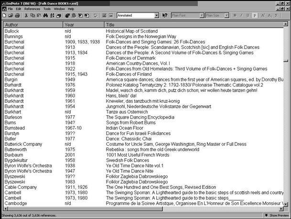291x219 pixels.
Task: Click the Find binoculars icon
Action: 45,15
